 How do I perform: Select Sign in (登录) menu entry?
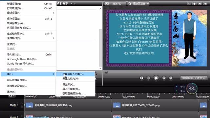(x=28, y=44)
